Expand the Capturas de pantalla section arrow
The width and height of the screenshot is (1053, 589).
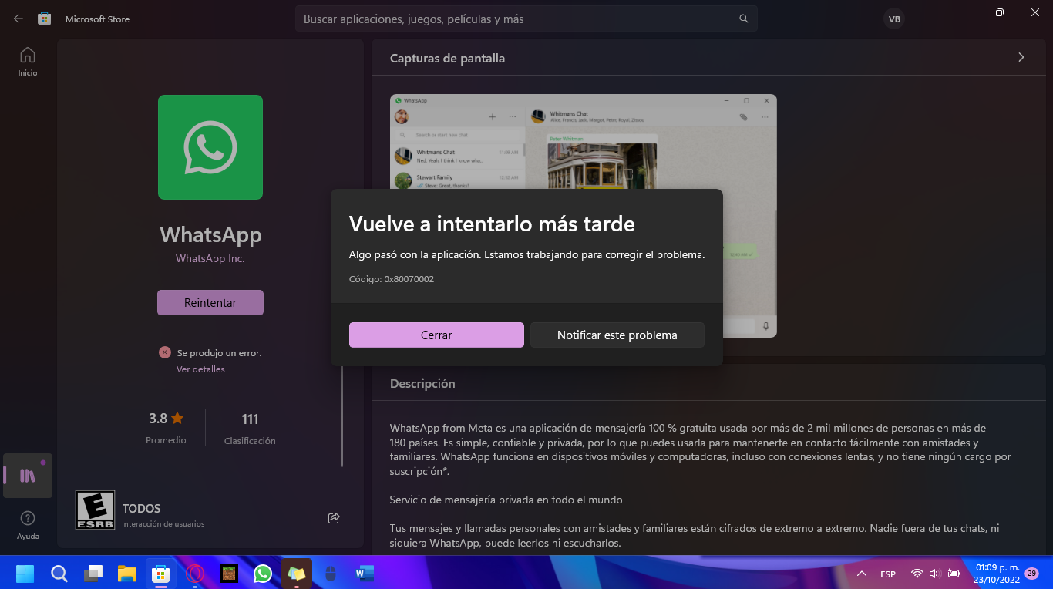[1021, 57]
